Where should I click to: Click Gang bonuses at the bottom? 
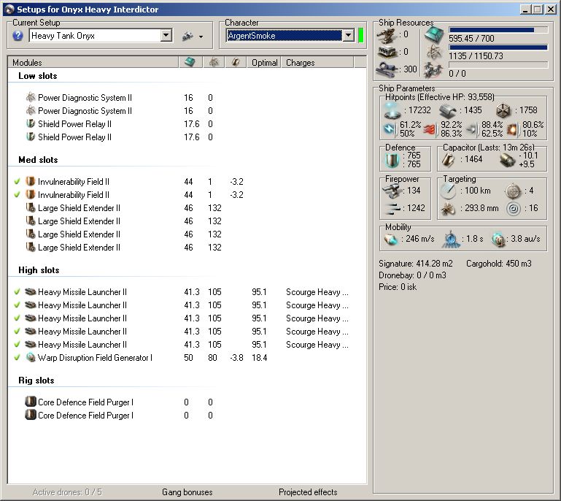(187, 492)
